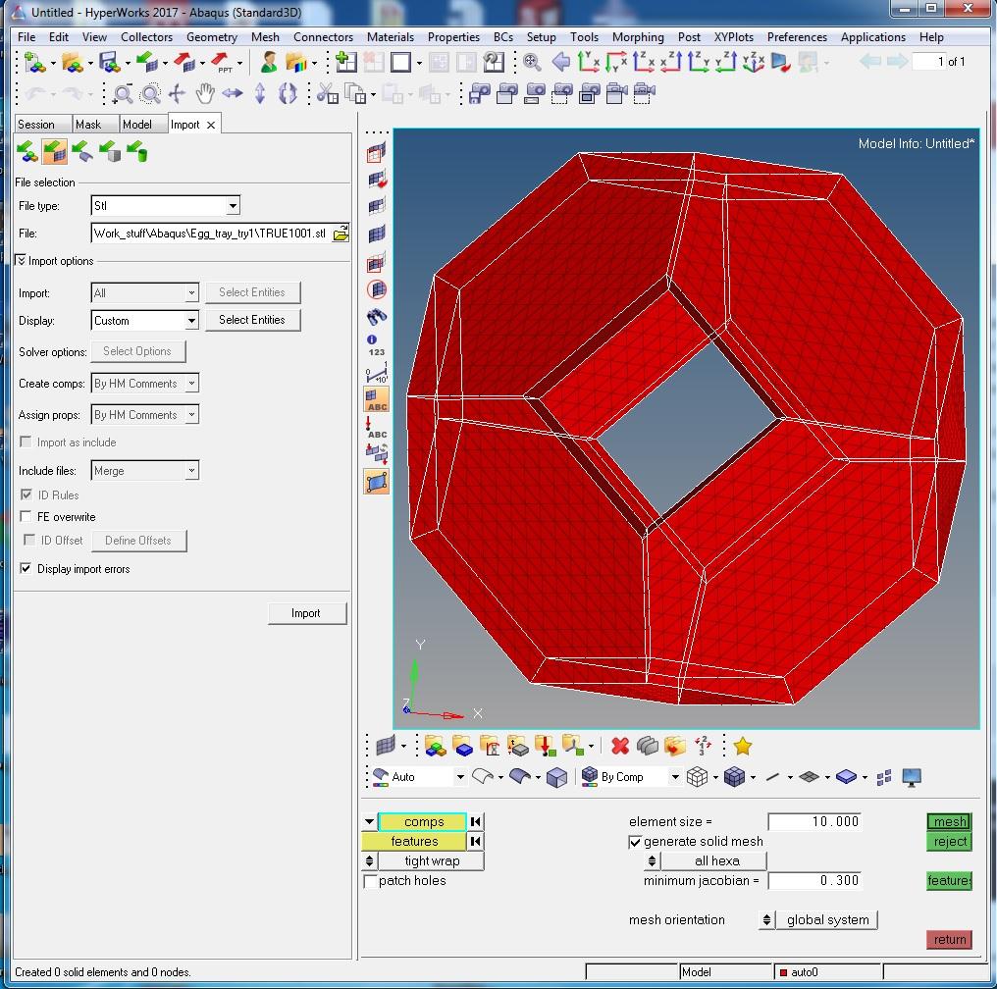Click the performance monitor icon at toolbar end
This screenshot has width=997, height=989.
(x=912, y=775)
